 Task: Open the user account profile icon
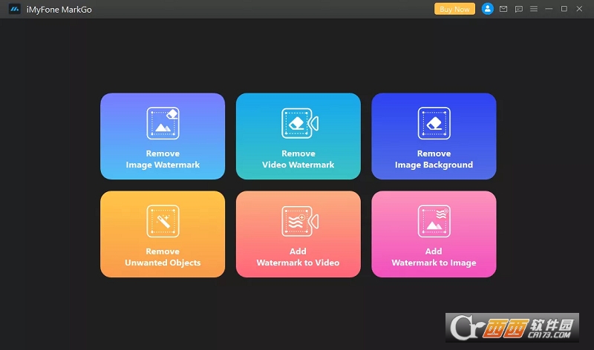click(x=487, y=9)
